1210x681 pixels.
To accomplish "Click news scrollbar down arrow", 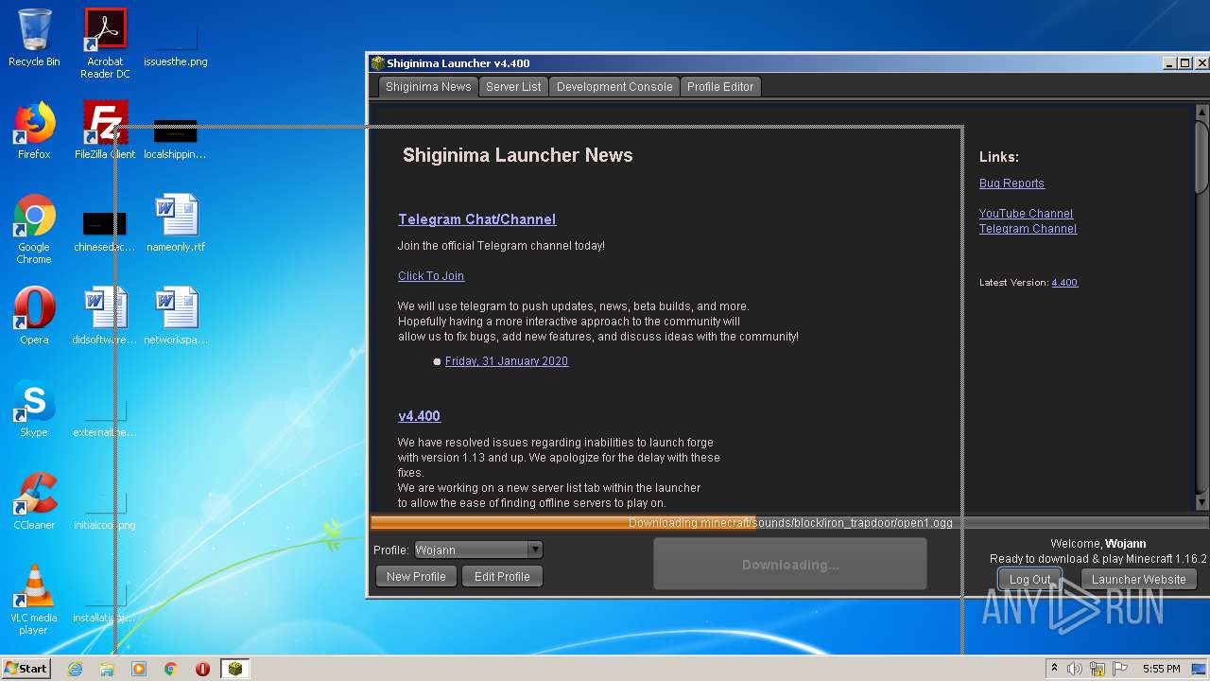I will coord(1202,503).
